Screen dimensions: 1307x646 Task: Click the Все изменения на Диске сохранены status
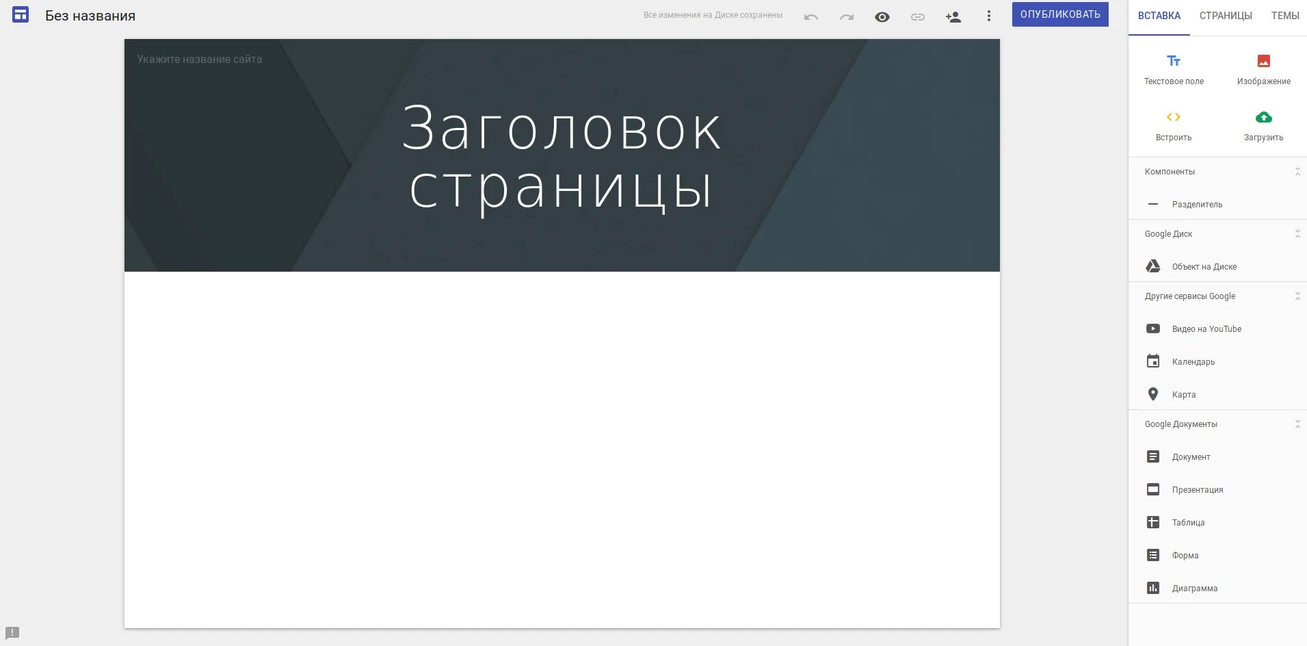(713, 15)
